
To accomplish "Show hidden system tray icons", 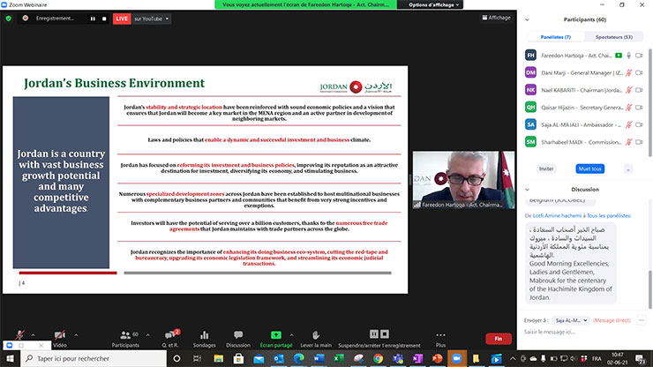I will tap(512, 358).
